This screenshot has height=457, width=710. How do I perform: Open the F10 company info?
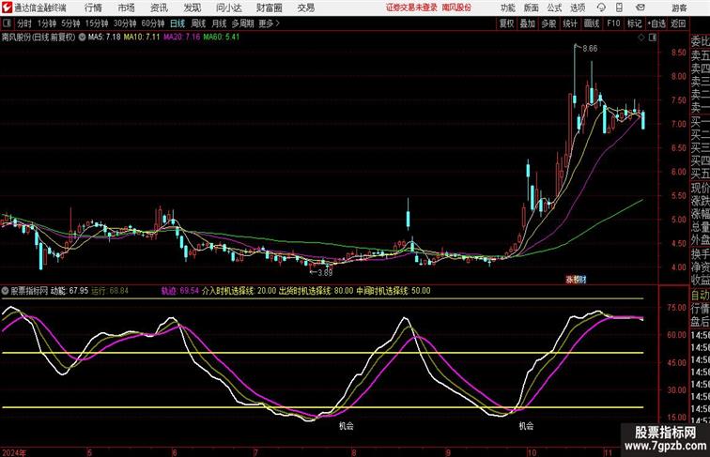pyautogui.click(x=613, y=23)
